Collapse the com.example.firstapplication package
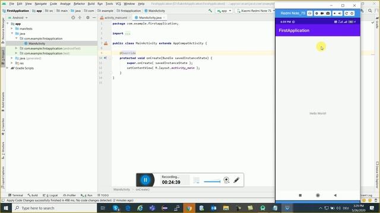The height and width of the screenshot is (213, 380). click(16, 38)
